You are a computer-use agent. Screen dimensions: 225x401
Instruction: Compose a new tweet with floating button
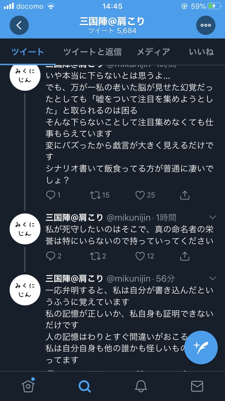point(201,347)
